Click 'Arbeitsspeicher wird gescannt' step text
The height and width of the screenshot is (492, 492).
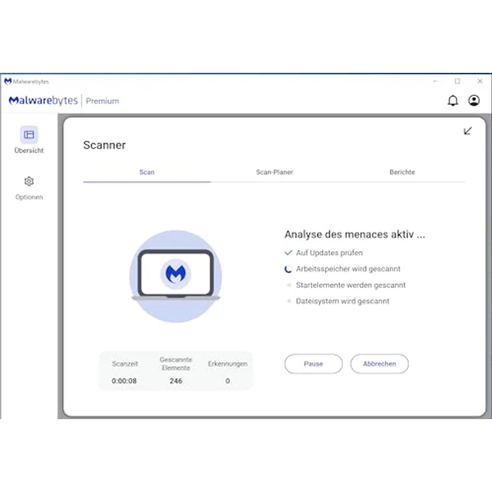(x=348, y=269)
